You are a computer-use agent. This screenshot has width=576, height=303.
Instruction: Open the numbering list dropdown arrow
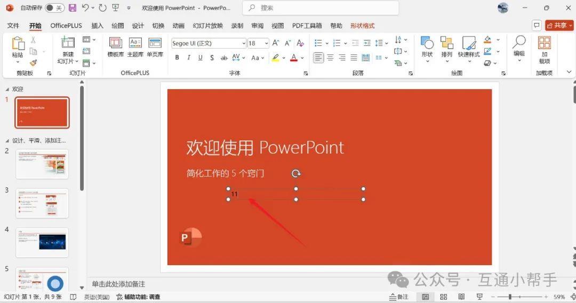(345, 43)
